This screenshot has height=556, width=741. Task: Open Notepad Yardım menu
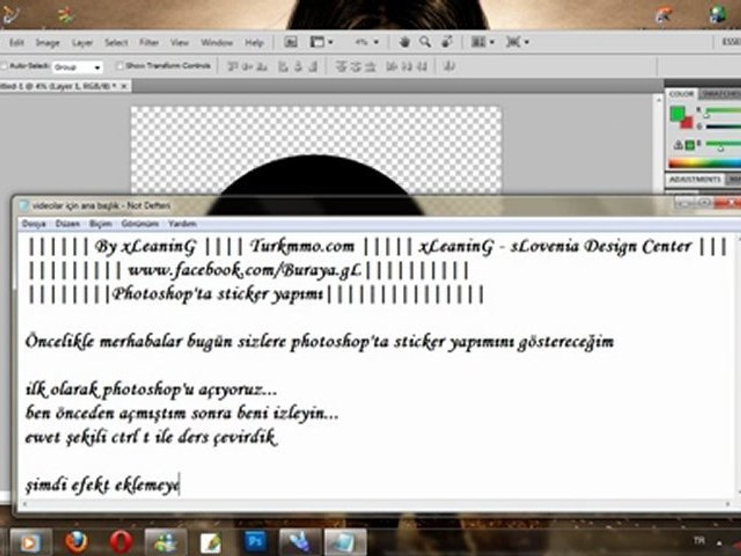[182, 224]
